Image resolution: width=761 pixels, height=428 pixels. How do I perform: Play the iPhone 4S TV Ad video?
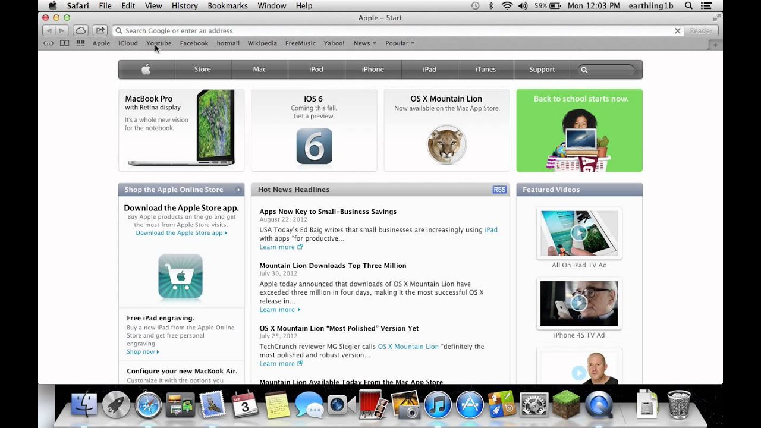579,303
